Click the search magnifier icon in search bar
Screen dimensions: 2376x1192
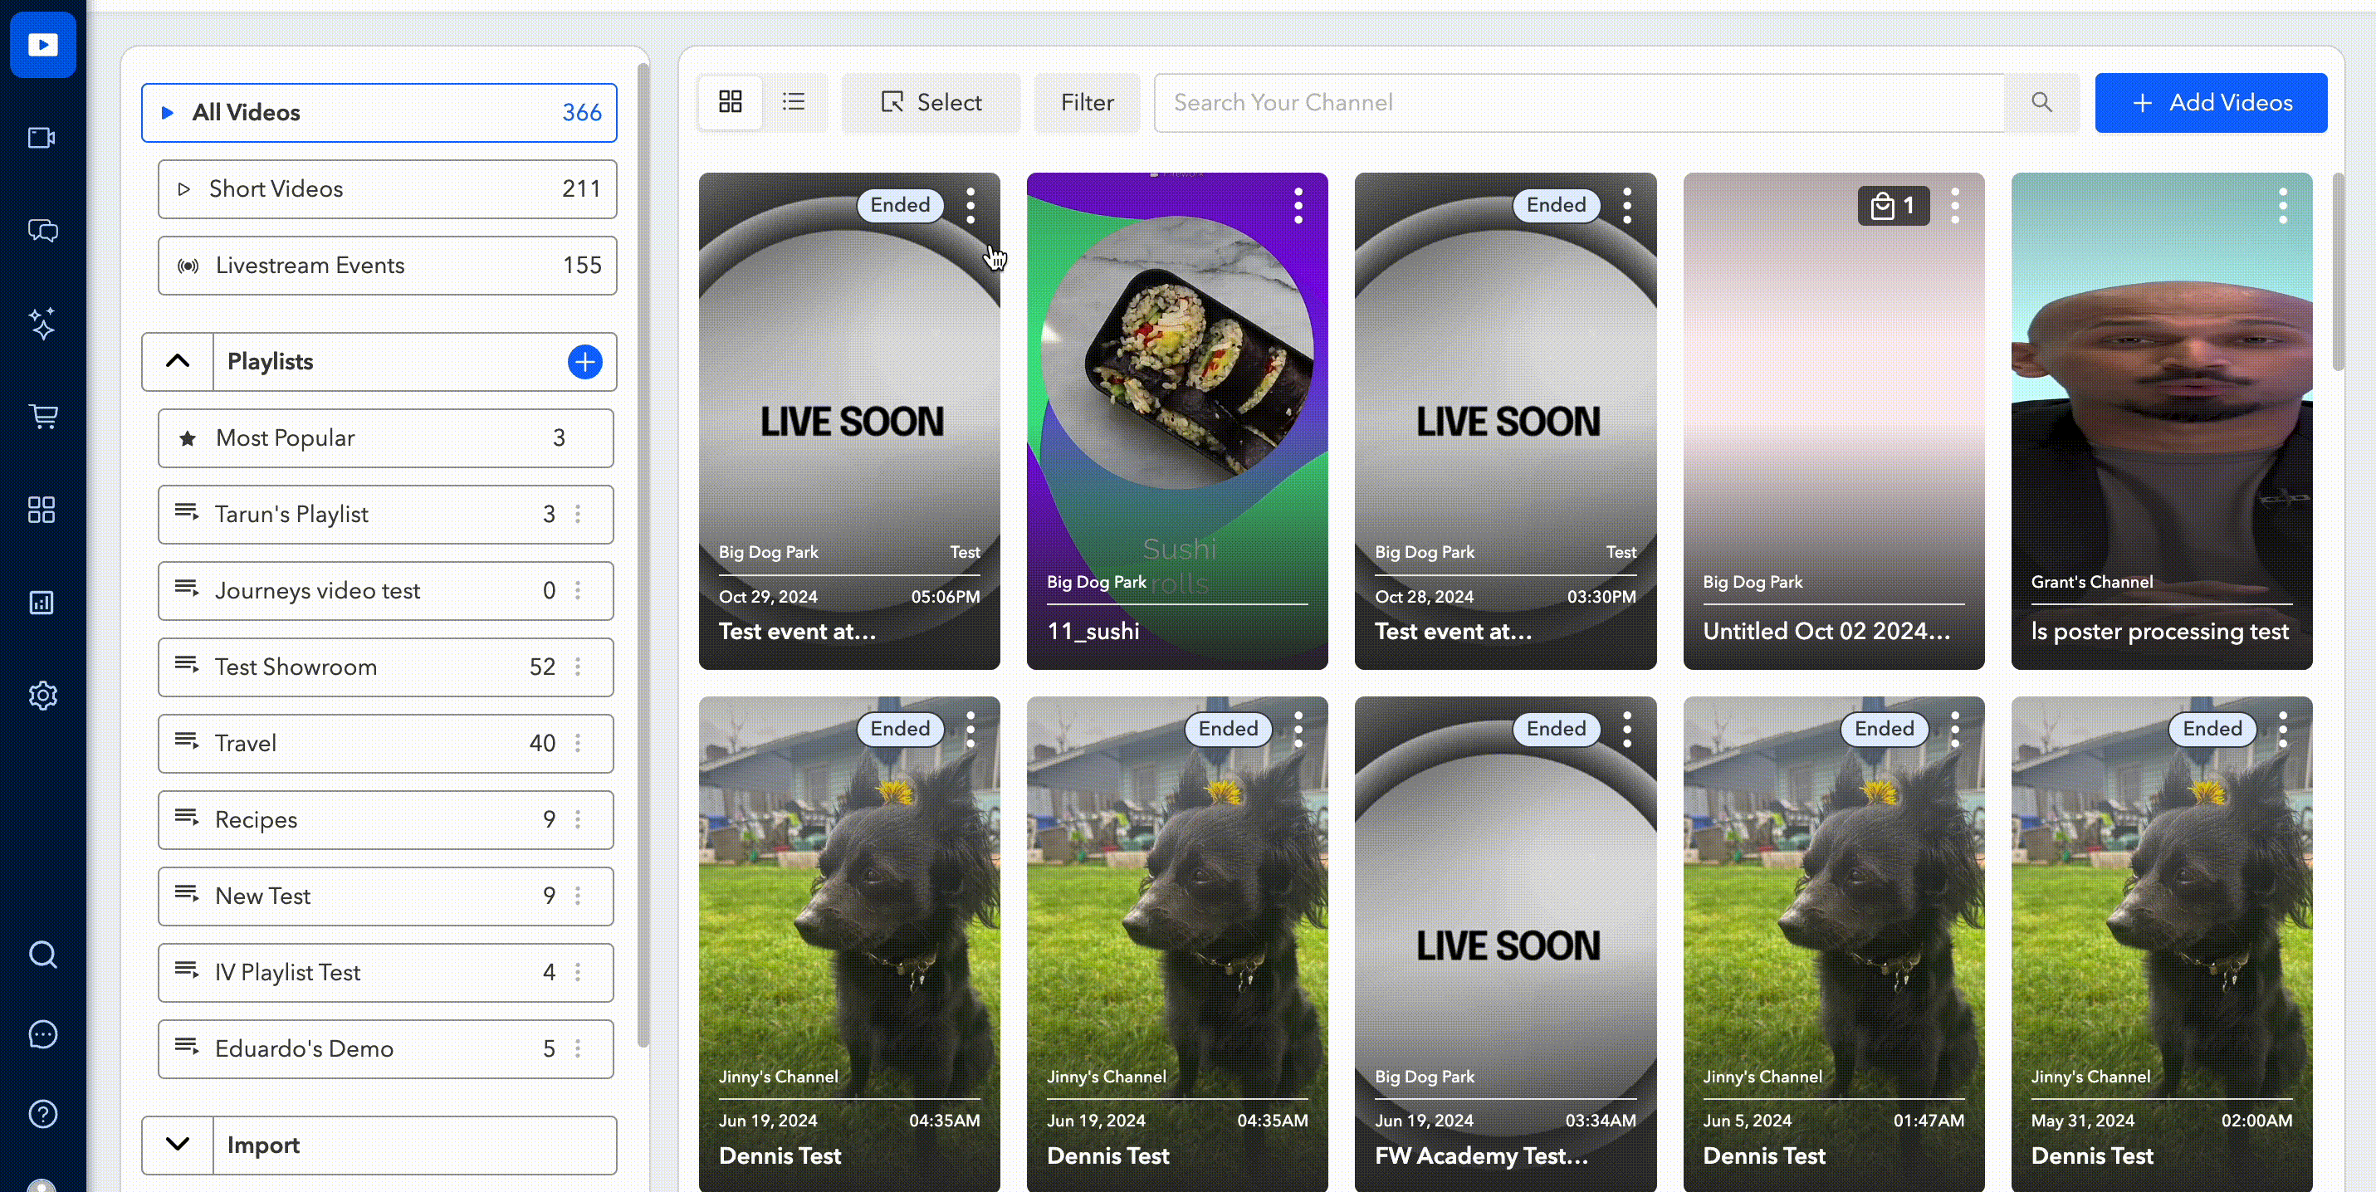coord(2041,102)
